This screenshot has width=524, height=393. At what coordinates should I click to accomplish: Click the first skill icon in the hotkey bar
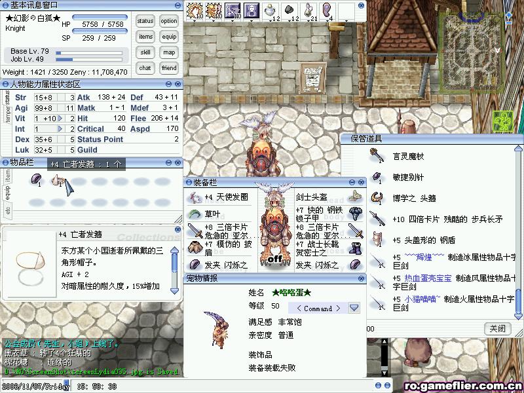pyautogui.click(x=195, y=10)
